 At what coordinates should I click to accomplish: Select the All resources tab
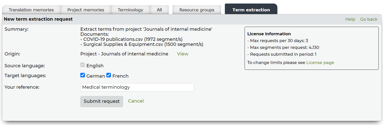tap(159, 10)
